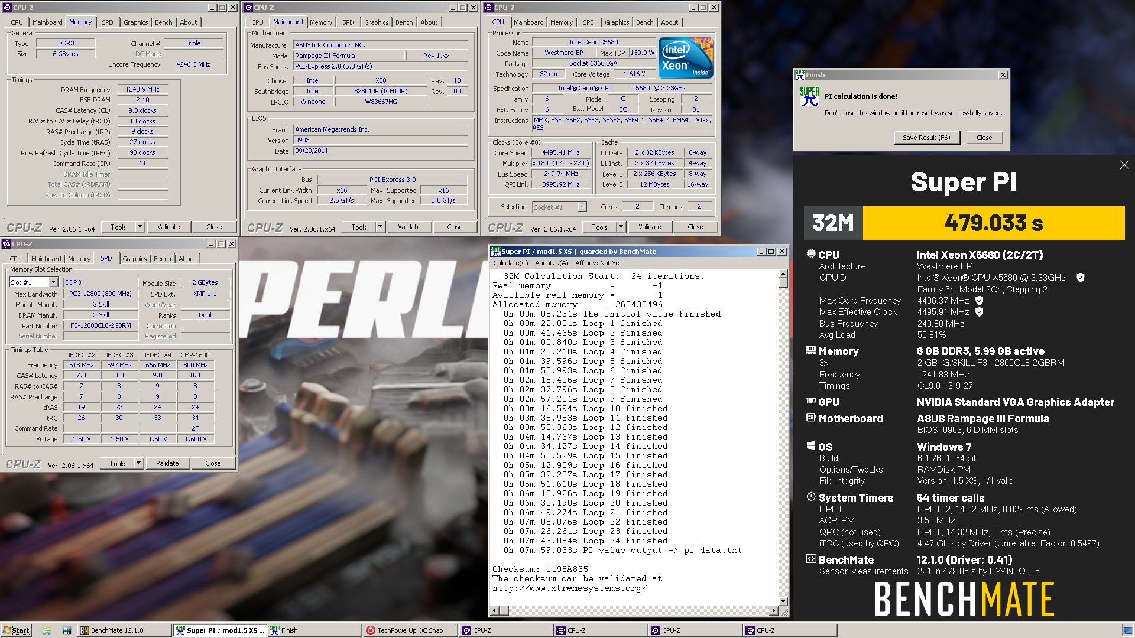Open Windows Explorer folder icon in taskbar

coord(47,630)
